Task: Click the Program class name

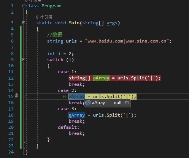Action: click(51, 6)
